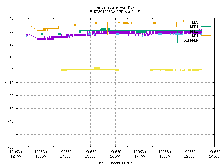Click the y-axis value 0

pos(13,70)
